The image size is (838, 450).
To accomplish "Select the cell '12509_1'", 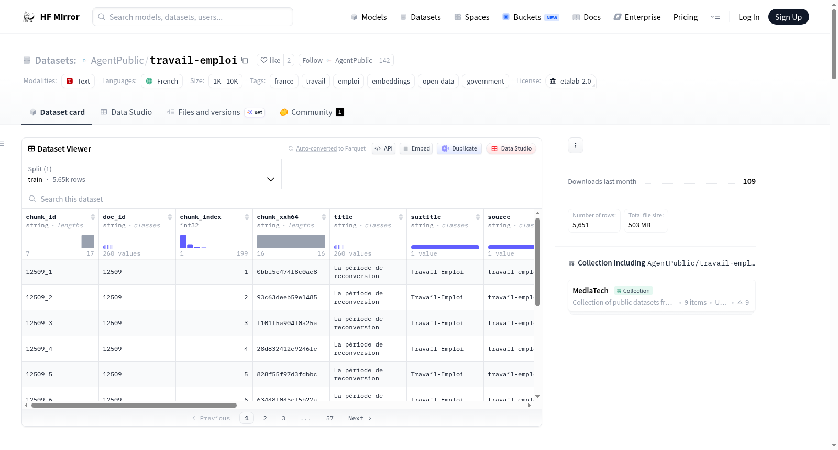I will (60, 272).
